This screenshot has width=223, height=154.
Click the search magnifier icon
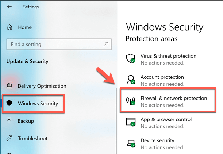pyautogui.click(x=106, y=44)
